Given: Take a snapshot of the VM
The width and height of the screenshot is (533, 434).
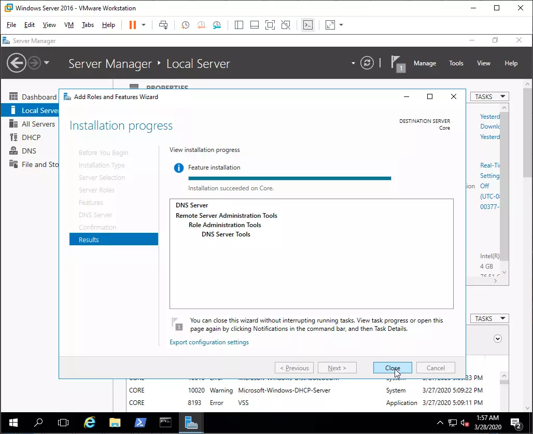Looking at the screenshot, I should (x=185, y=25).
